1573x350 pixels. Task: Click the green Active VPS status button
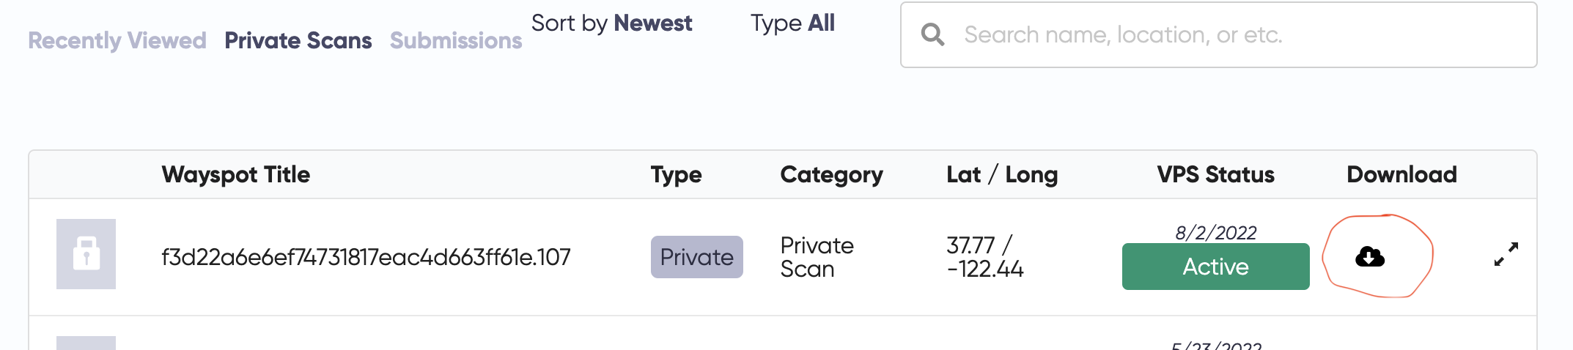[1215, 267]
